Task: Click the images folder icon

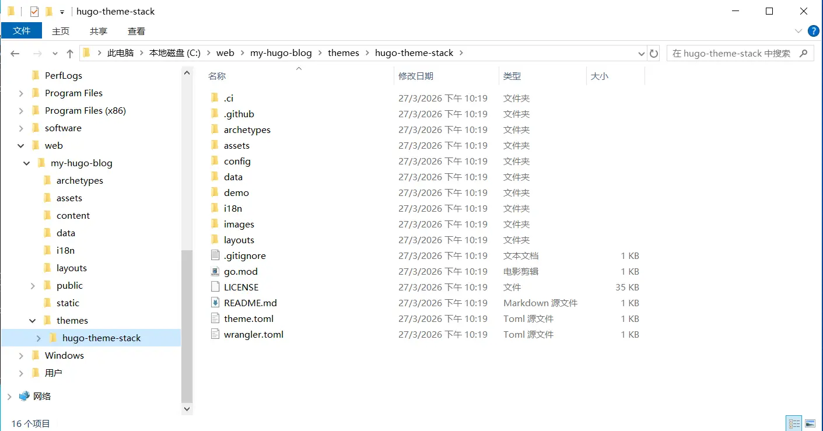Action: [x=215, y=224]
